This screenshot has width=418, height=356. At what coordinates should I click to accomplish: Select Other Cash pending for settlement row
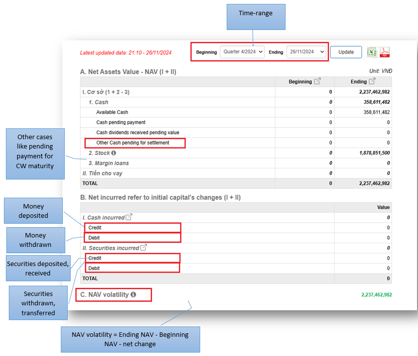pyautogui.click(x=133, y=143)
